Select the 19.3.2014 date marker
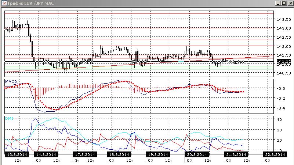 (158, 154)
